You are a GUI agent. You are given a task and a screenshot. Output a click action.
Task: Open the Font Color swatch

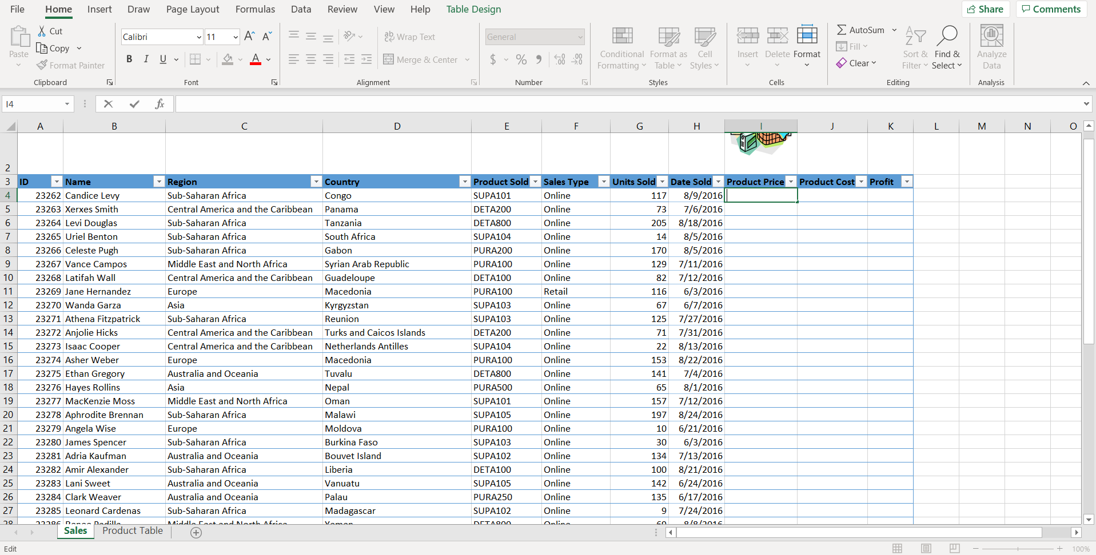(x=255, y=59)
